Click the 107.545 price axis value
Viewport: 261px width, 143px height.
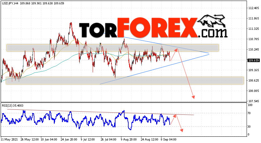pos(253,101)
